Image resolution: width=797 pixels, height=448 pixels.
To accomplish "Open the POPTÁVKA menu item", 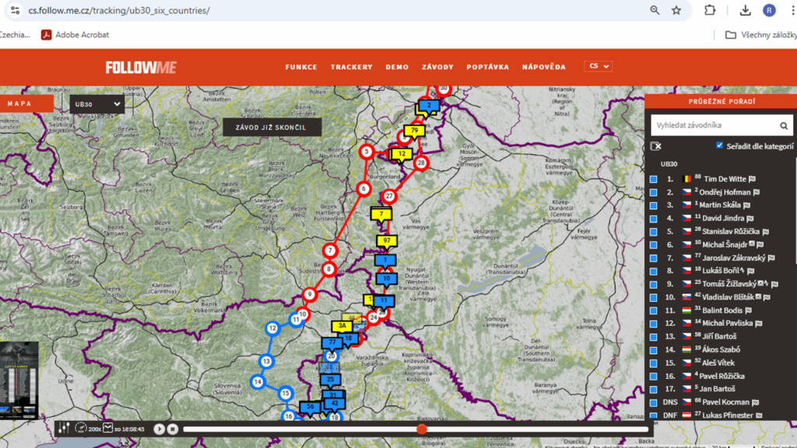I will tap(487, 67).
